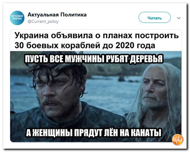The image size is (190, 152).
Task: Click the dark rock in the water background
Action: [121, 79]
